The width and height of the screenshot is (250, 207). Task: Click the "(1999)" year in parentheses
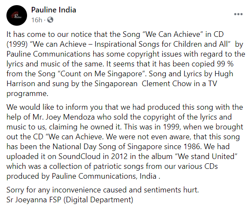point(17,44)
